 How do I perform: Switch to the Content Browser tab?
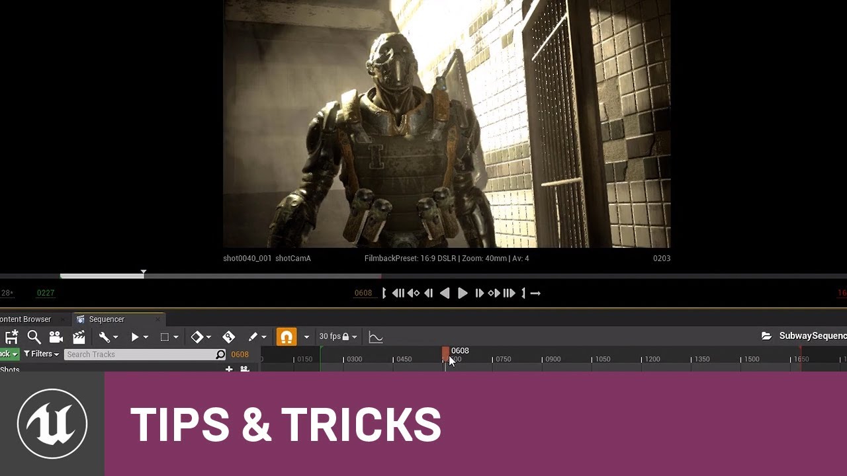tap(26, 319)
